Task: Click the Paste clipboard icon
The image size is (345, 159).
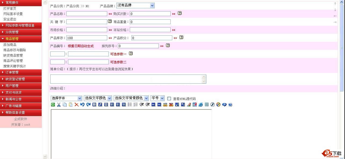Action: click(x=70, y=105)
